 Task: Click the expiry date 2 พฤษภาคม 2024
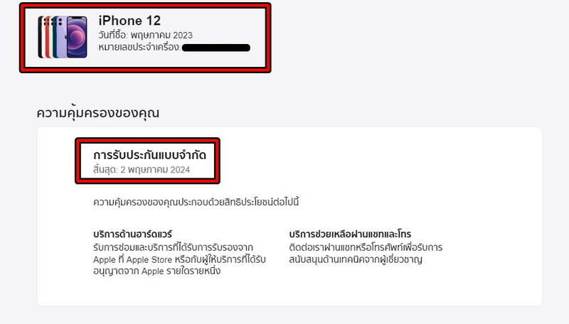click(155, 170)
